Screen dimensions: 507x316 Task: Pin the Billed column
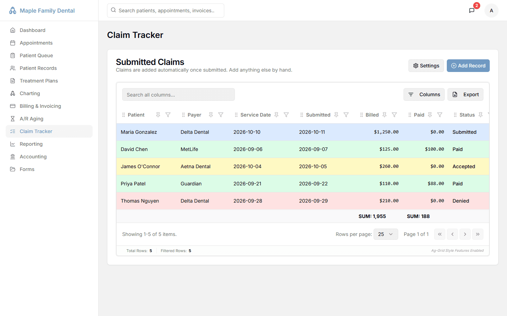[x=384, y=115]
